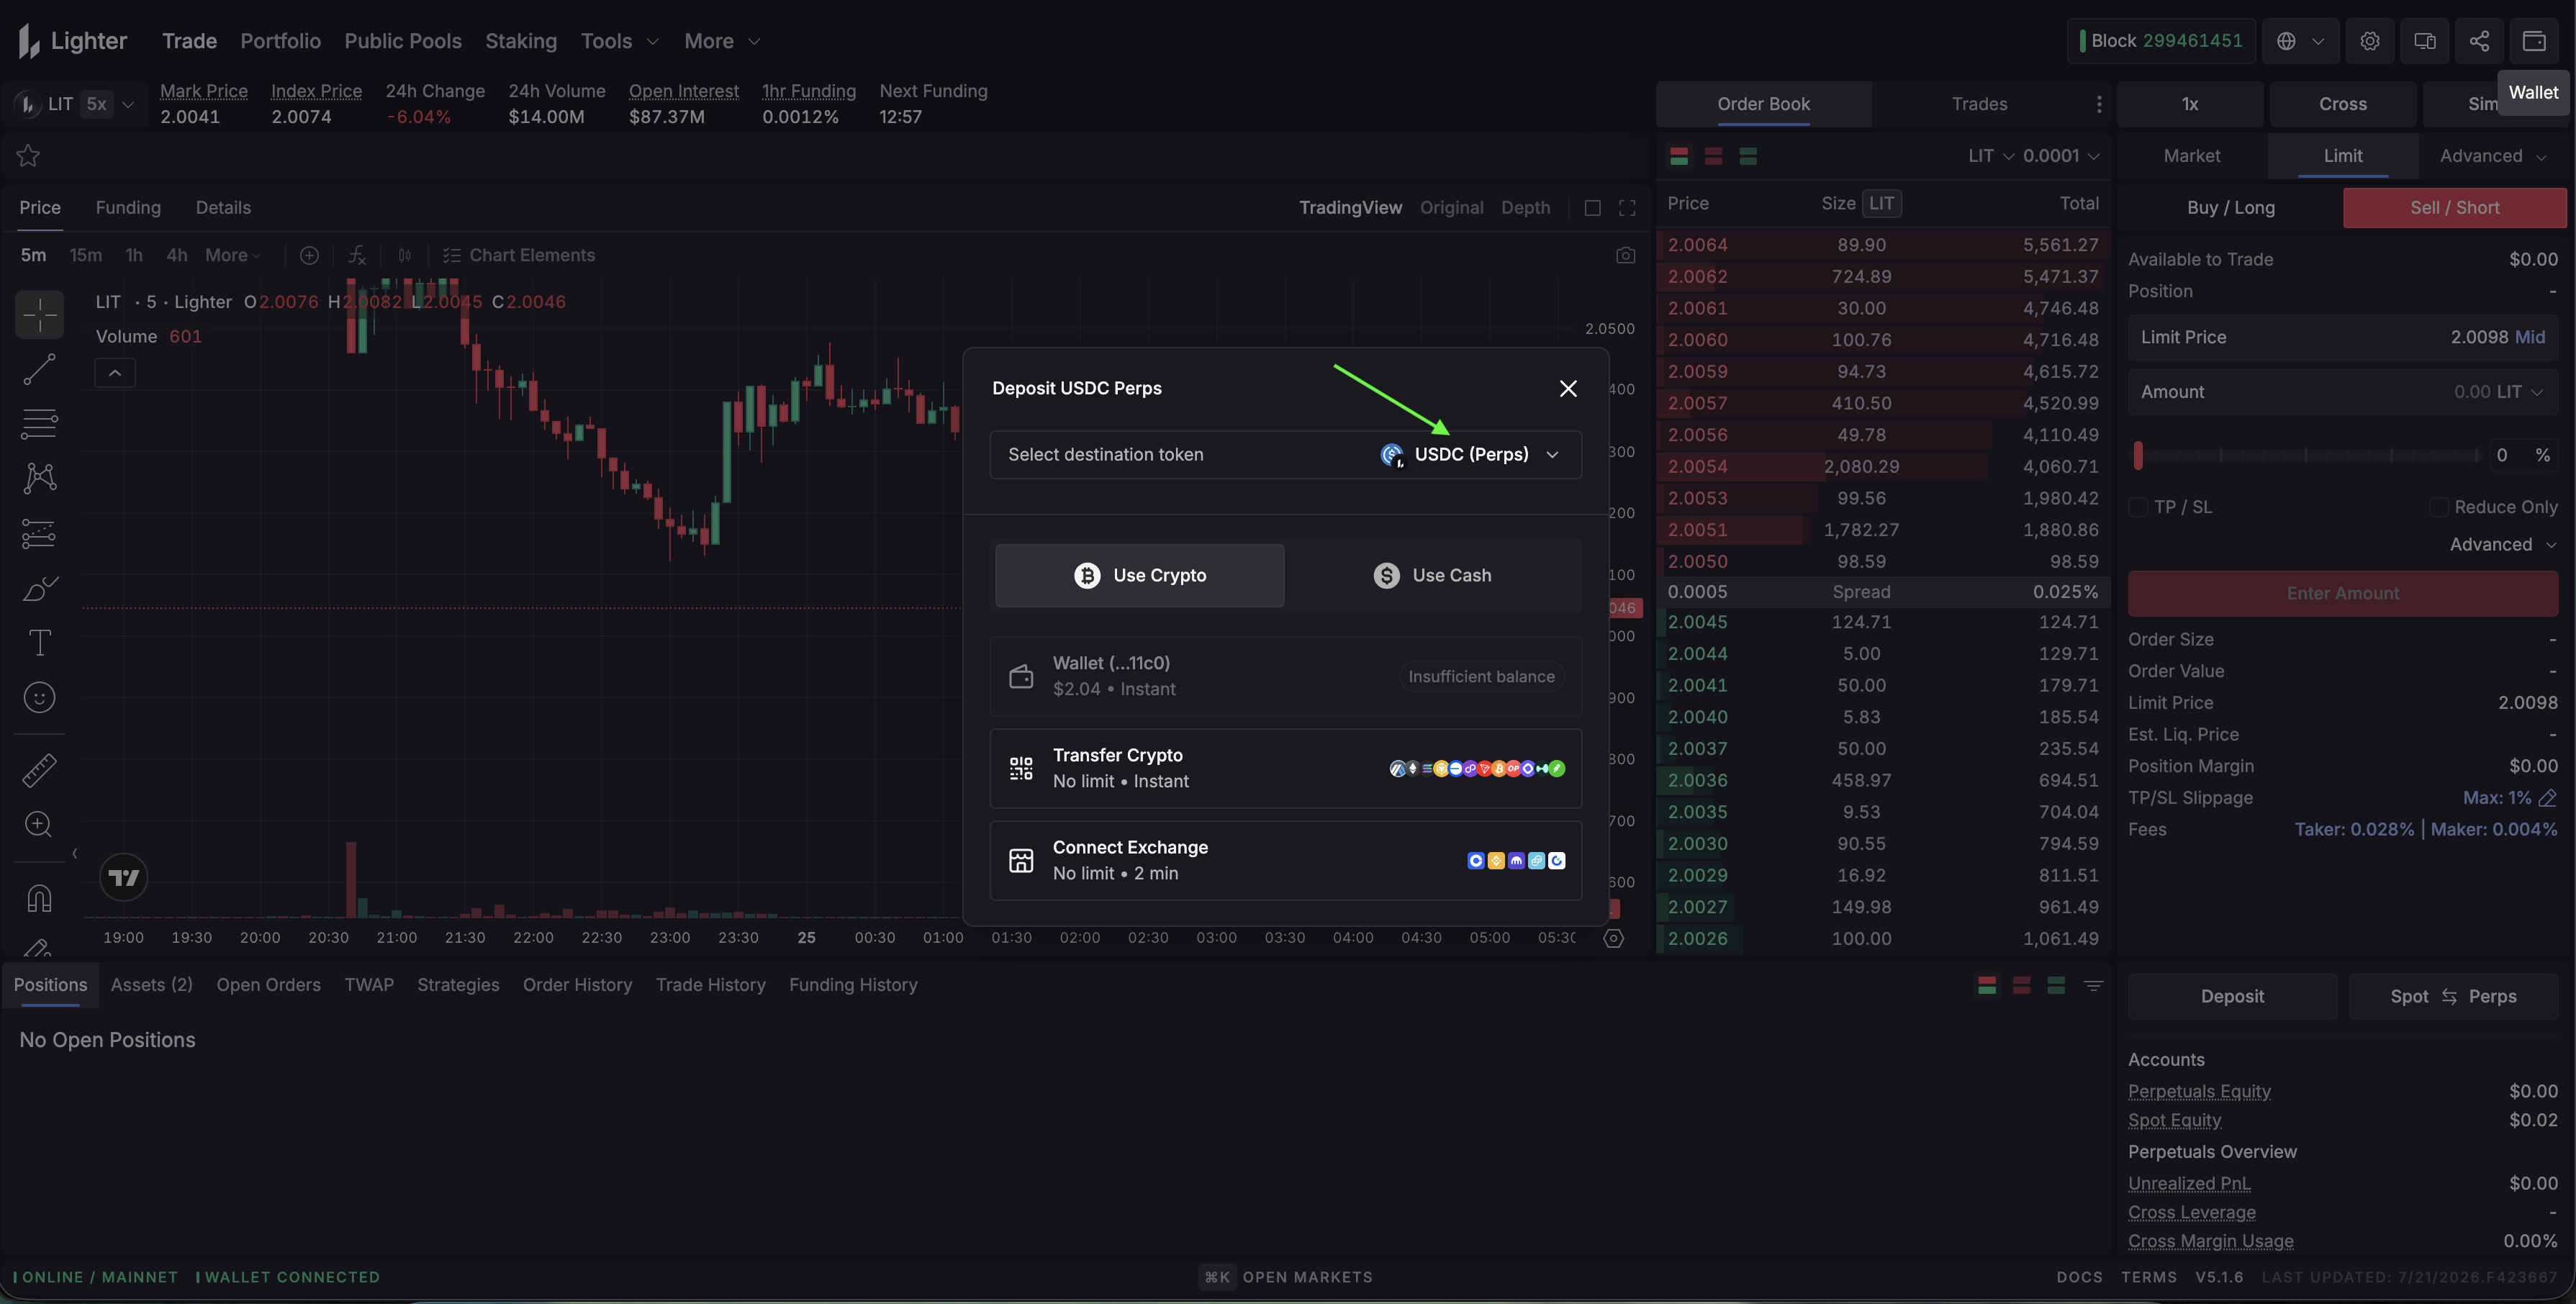
Task: Change the candlestick chart type
Action: point(405,255)
